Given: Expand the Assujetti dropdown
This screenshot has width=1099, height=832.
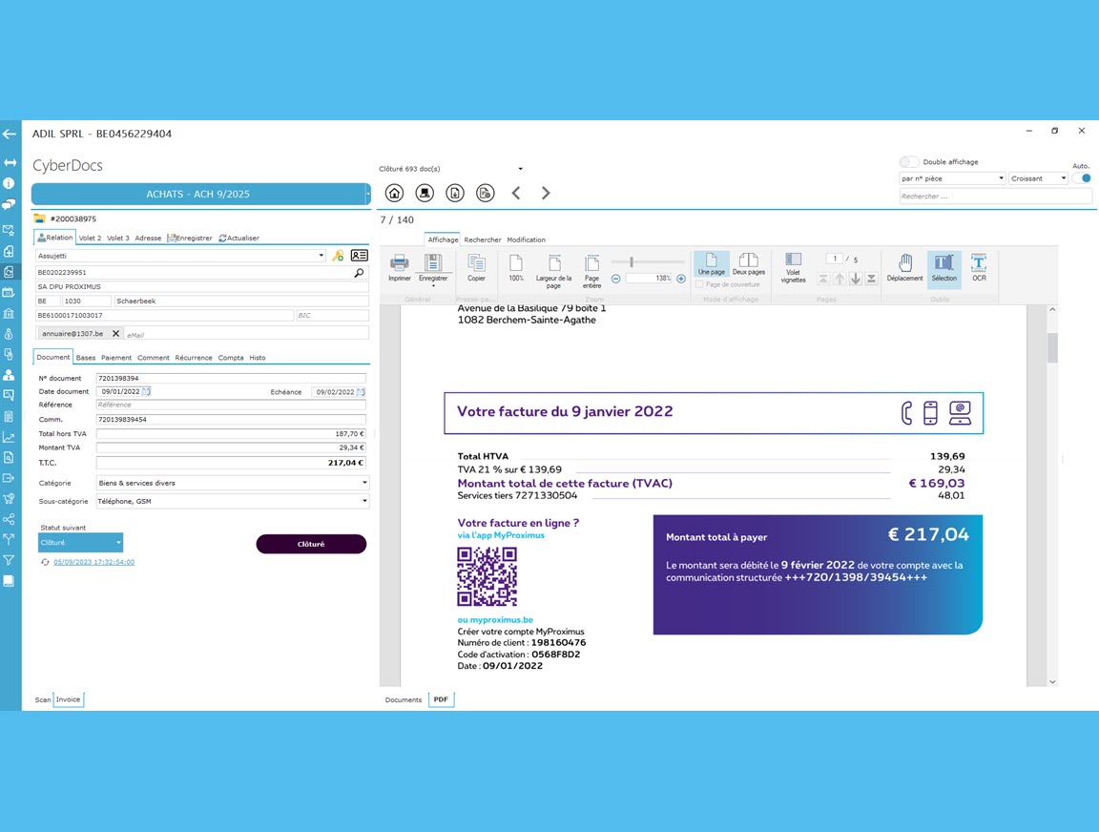Looking at the screenshot, I should click(x=321, y=256).
